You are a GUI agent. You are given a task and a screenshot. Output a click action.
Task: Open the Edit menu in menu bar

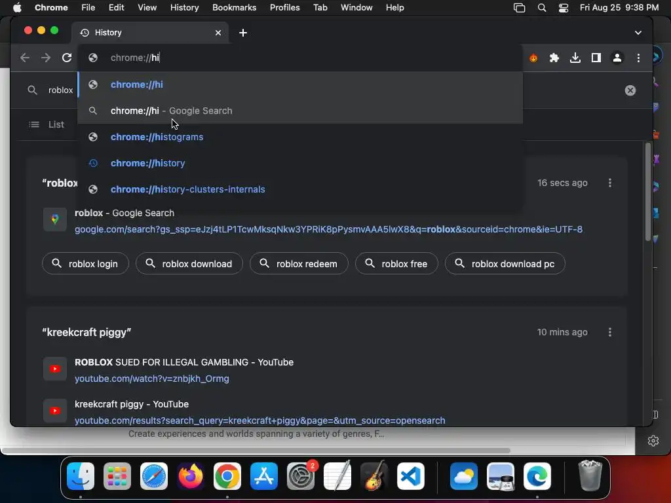[116, 8]
